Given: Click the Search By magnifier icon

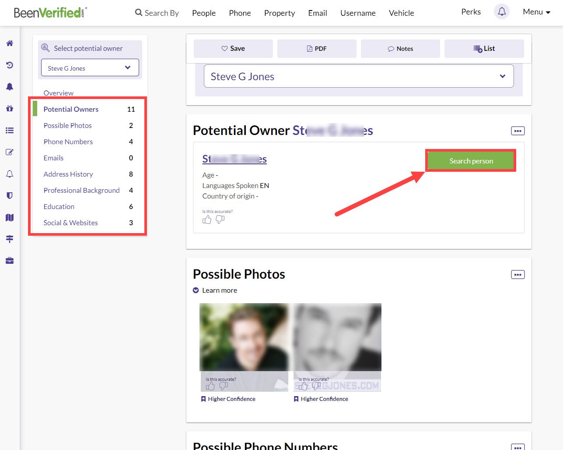Looking at the screenshot, I should pos(139,13).
